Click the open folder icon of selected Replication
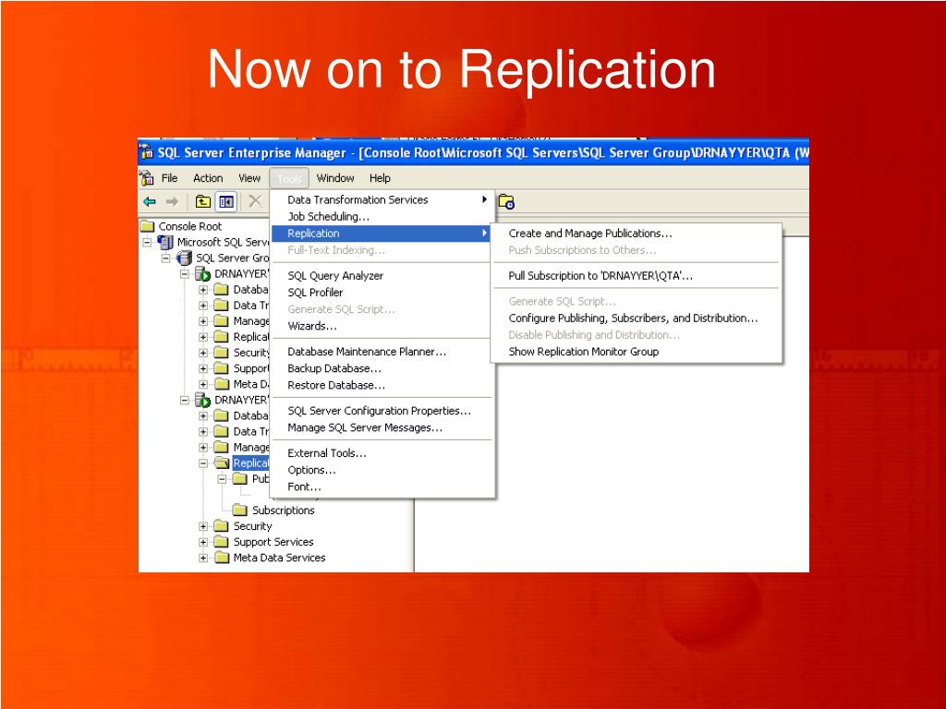Screen dimensions: 946x709 tap(222, 463)
